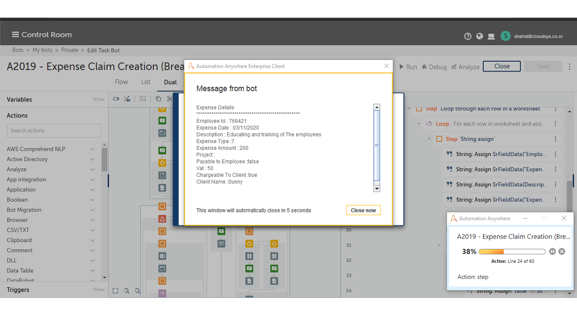Open three-dot menu on the Loop row
The width and height of the screenshot is (577, 324).
point(555,124)
